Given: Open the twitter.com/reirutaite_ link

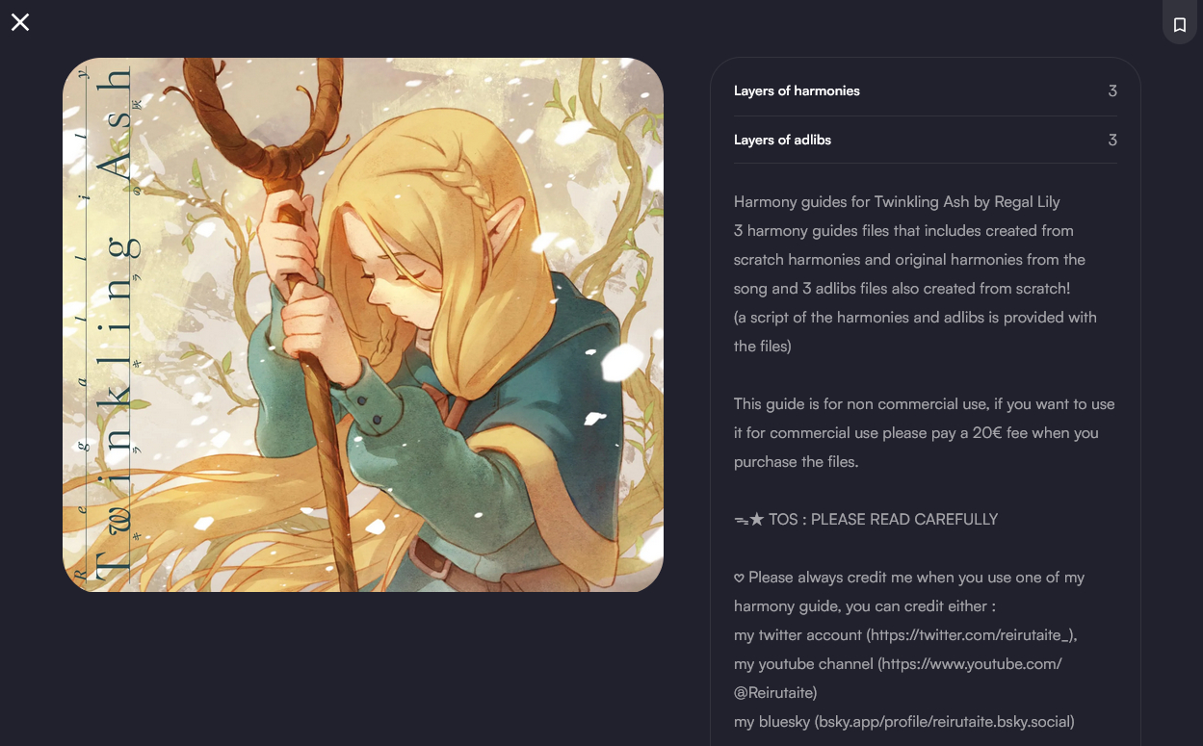Looking at the screenshot, I should point(971,635).
